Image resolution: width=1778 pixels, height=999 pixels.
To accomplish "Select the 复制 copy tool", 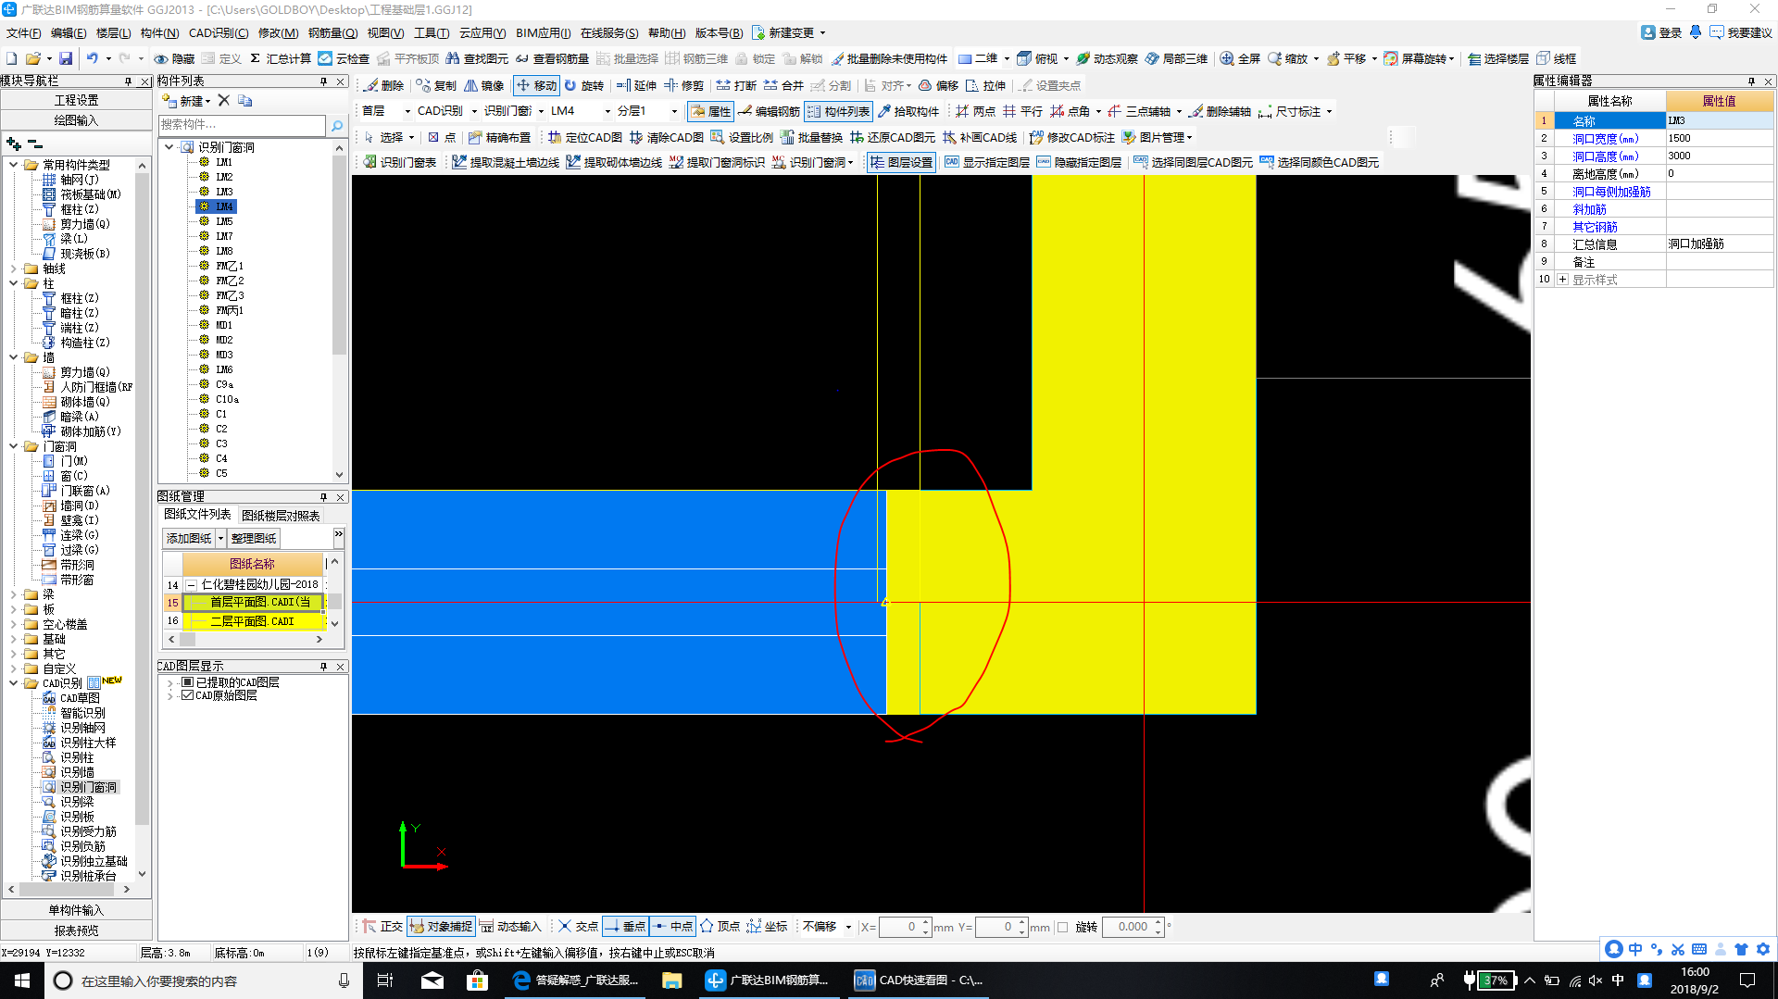I will pyautogui.click(x=436, y=85).
